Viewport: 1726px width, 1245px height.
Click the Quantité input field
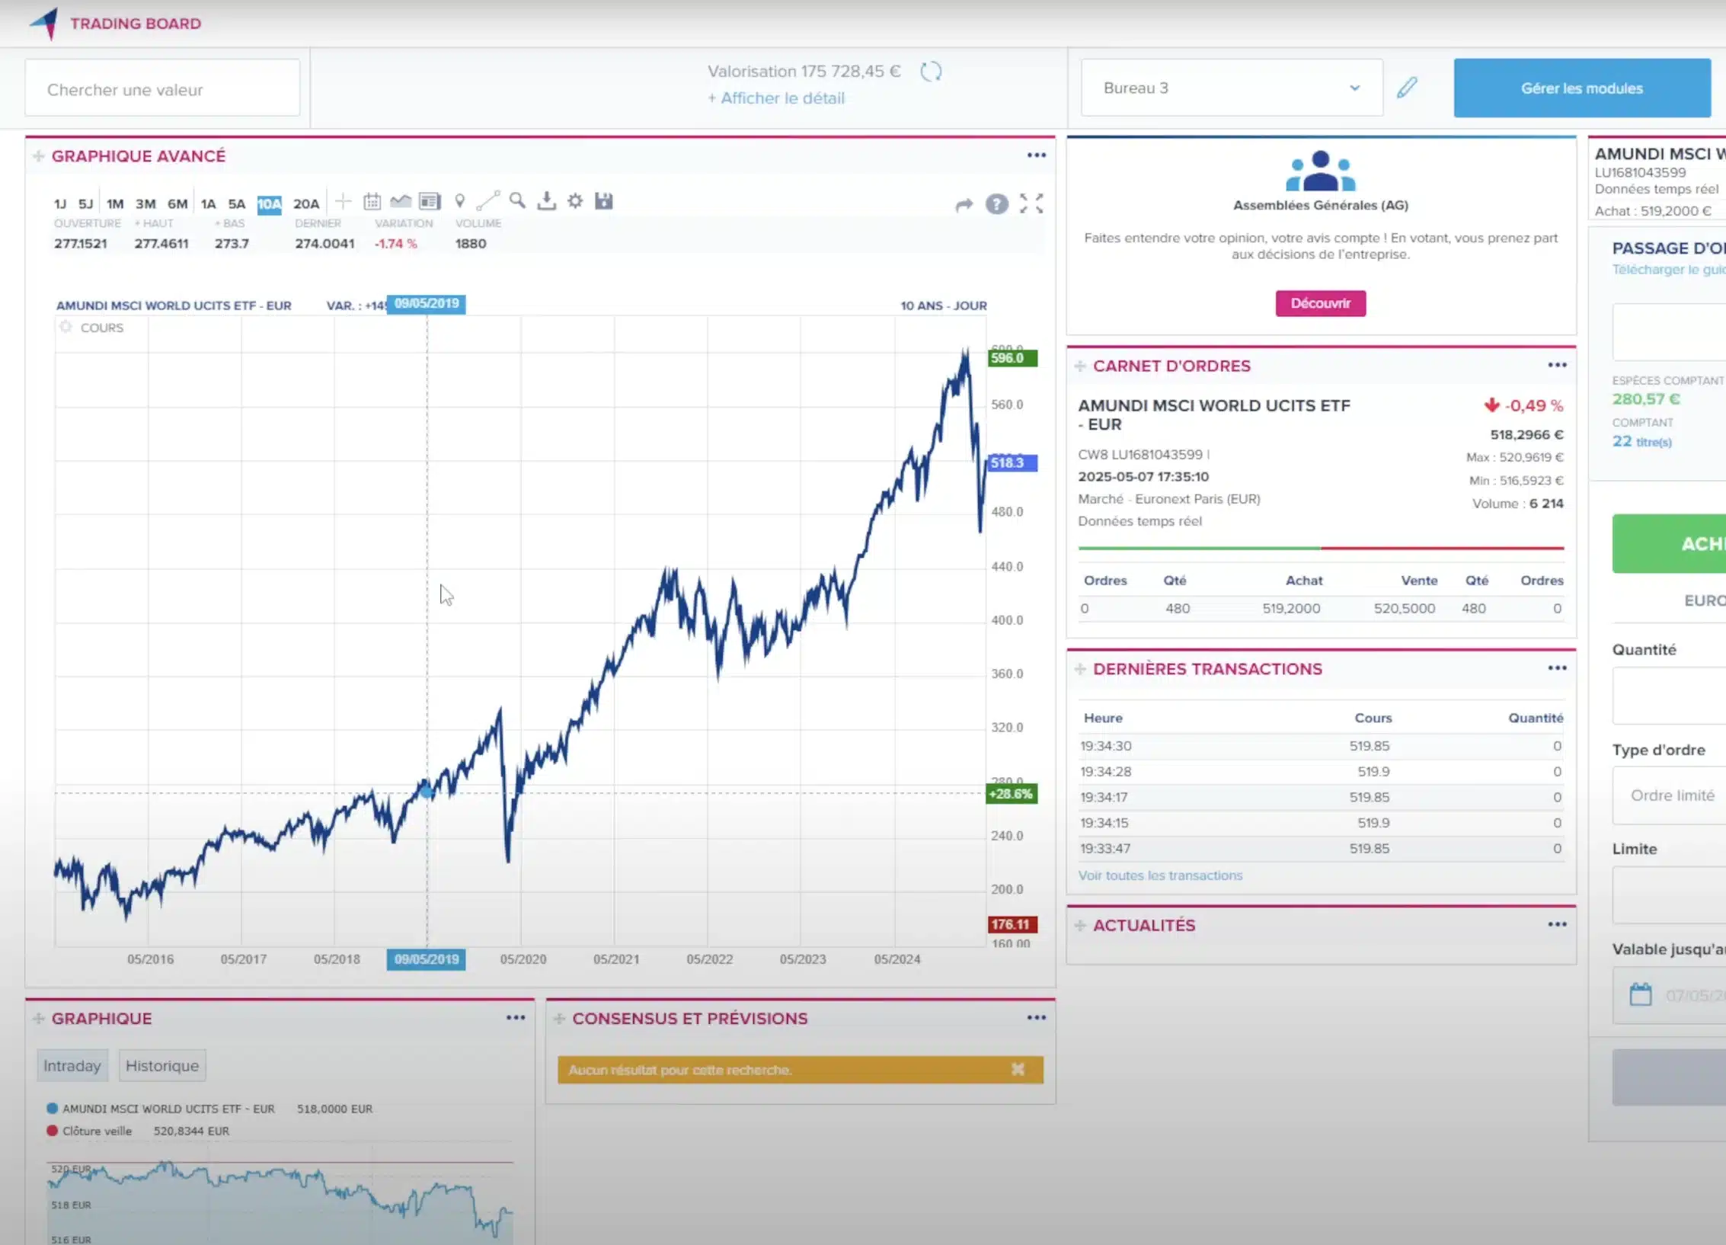tap(1669, 696)
